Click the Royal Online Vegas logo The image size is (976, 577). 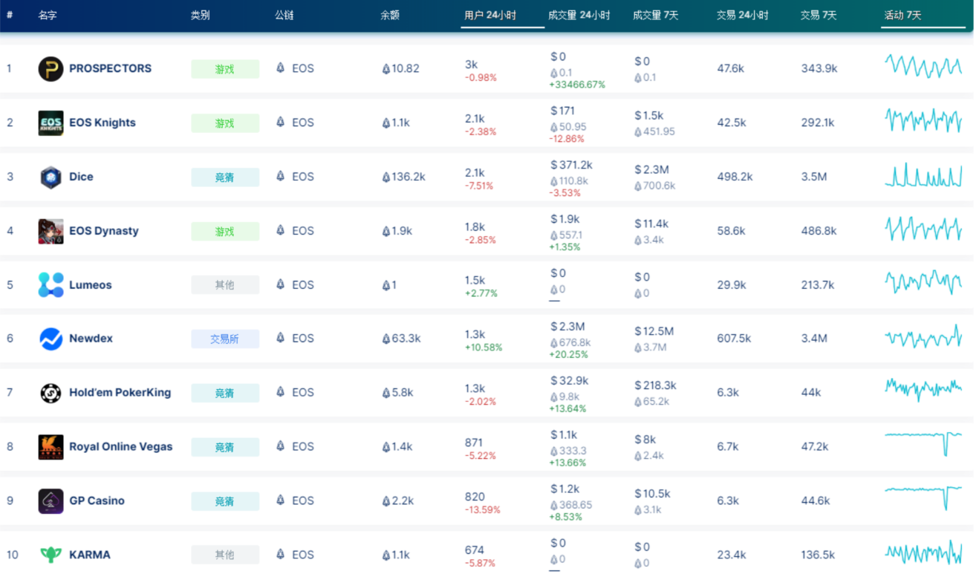point(51,447)
